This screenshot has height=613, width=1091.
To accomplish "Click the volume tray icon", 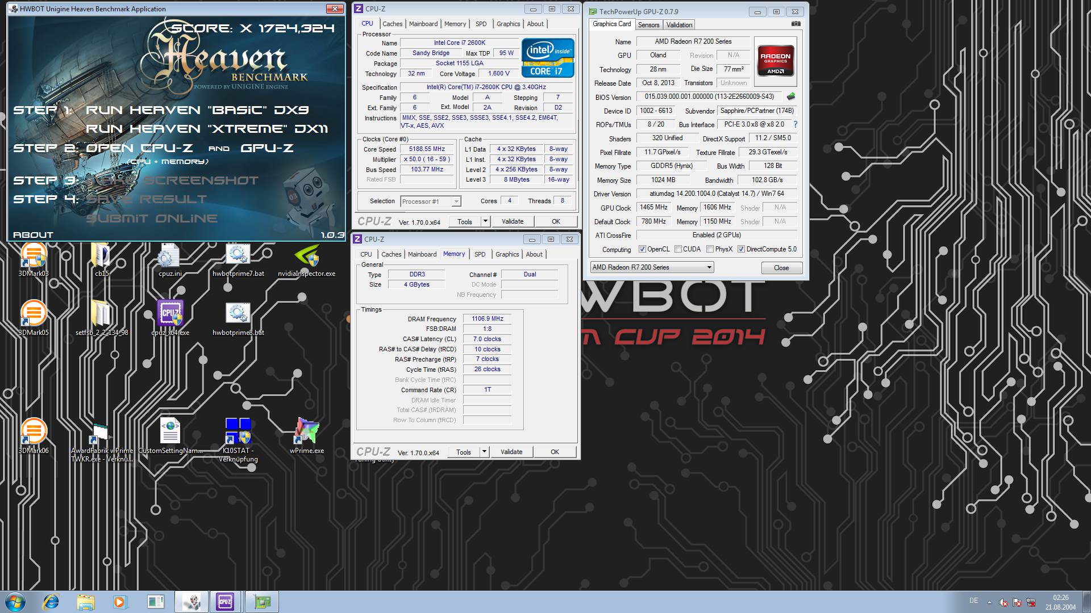I will (x=1003, y=602).
